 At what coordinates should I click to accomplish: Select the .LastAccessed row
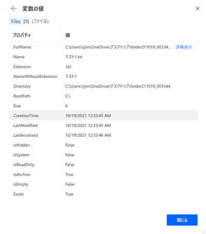(x=103, y=135)
